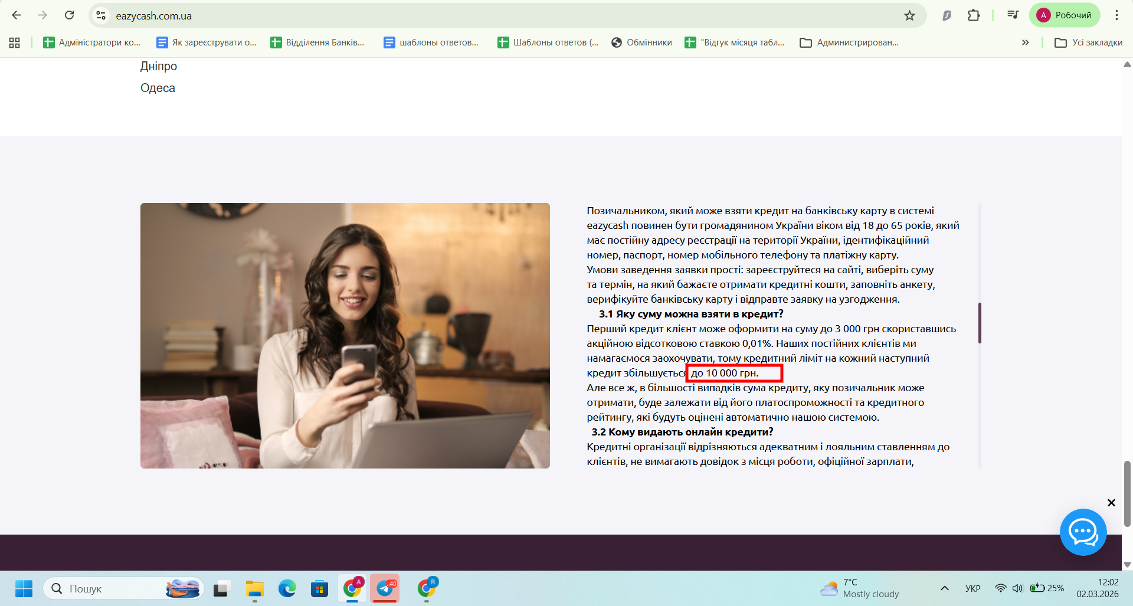
Task: Click the Пошук taskbar search box
Action: click(123, 588)
